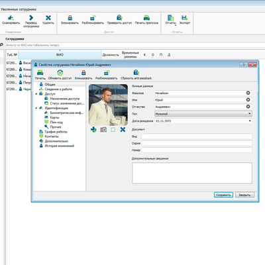Click the Проверить доступ icon
Viewport: 265px width, 265px height.
click(x=119, y=18)
